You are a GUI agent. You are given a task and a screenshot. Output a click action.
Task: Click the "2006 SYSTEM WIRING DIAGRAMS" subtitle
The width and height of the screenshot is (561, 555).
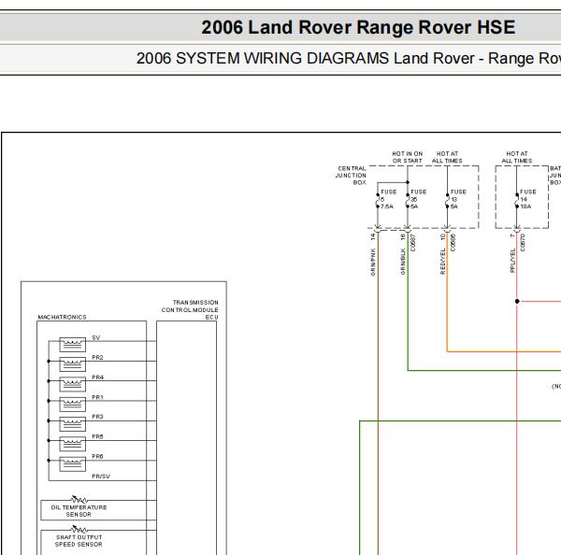click(262, 58)
